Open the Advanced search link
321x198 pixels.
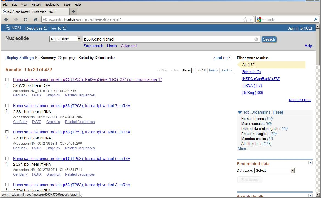click(x=129, y=46)
